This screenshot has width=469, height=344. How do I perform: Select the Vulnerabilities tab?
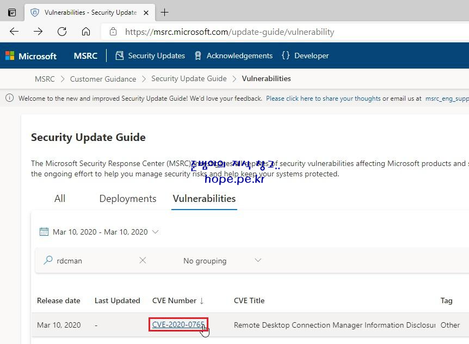coord(204,199)
